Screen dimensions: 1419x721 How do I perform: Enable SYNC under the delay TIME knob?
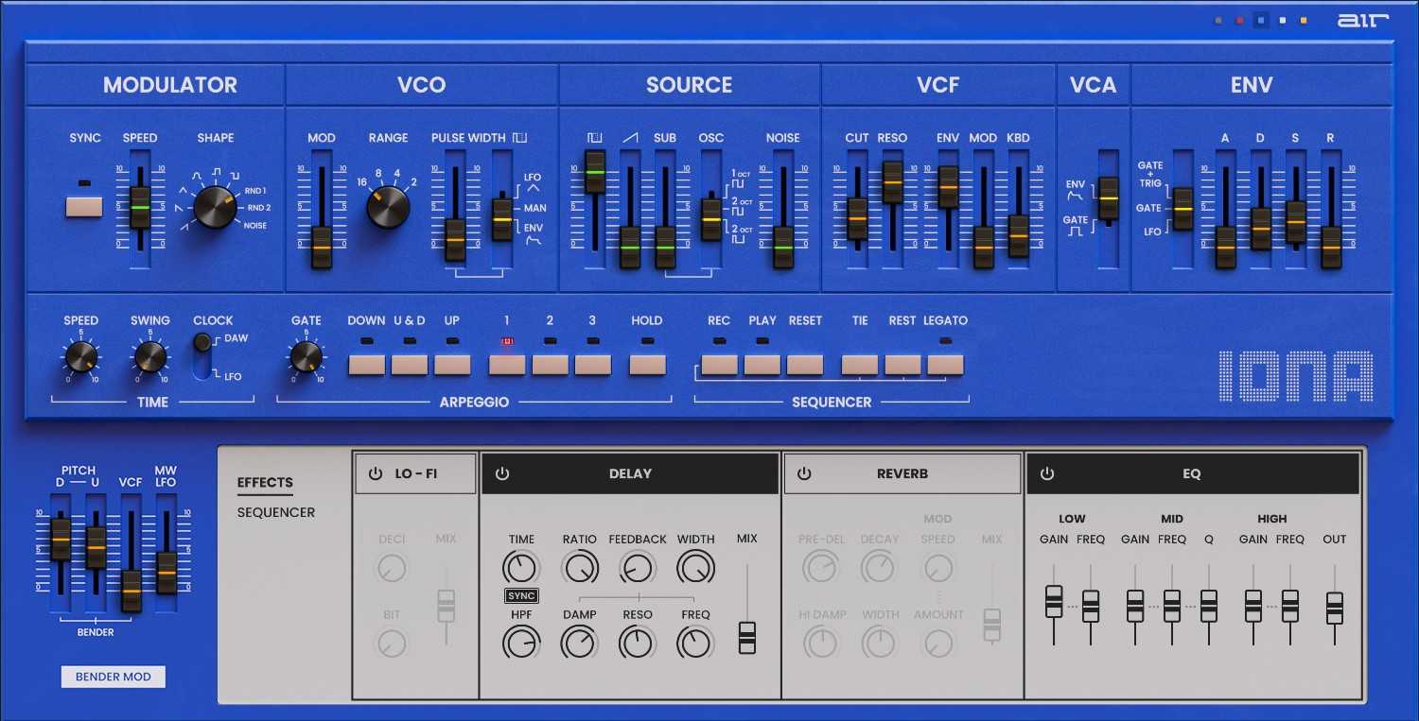pos(521,595)
